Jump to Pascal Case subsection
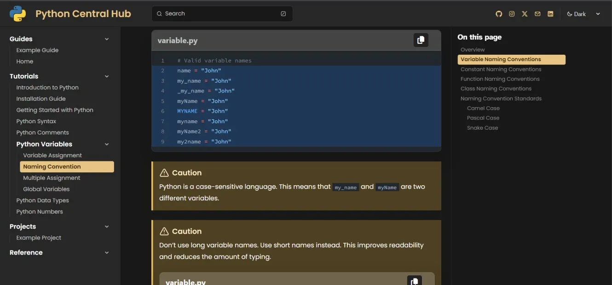 [483, 118]
